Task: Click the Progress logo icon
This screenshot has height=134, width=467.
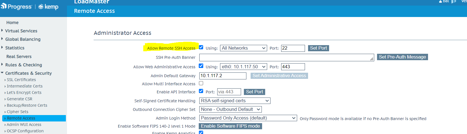Action: pyautogui.click(x=4, y=6)
